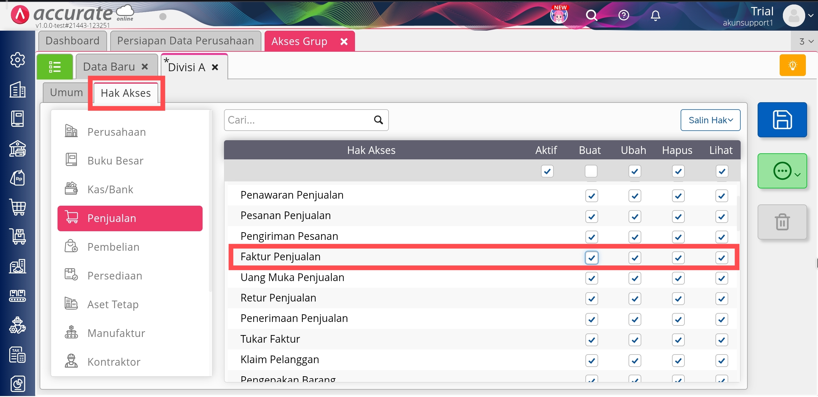Select Pembelian in module list
Screen dimensions: 818x397
tap(113, 247)
